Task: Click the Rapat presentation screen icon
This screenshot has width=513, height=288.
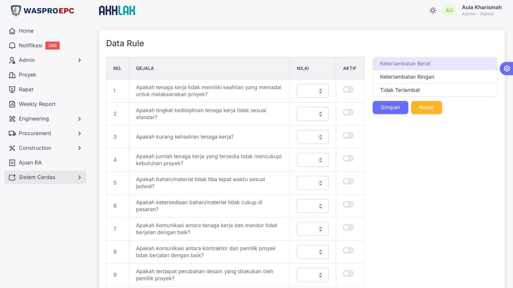Action: [x=12, y=90]
